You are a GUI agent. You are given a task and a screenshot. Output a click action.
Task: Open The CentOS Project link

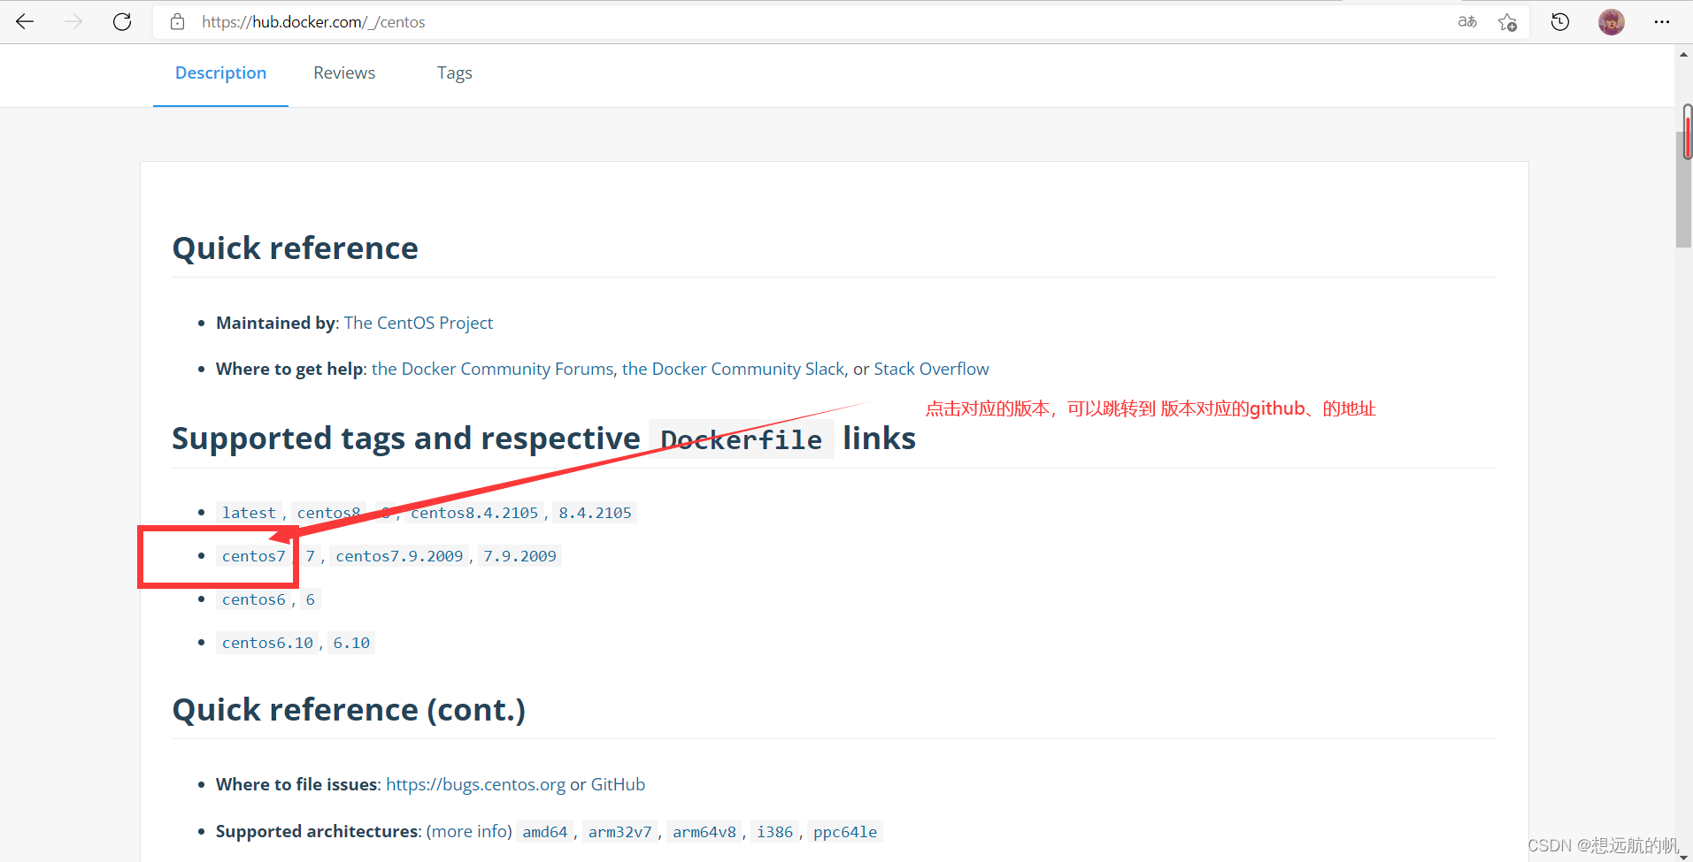(419, 323)
